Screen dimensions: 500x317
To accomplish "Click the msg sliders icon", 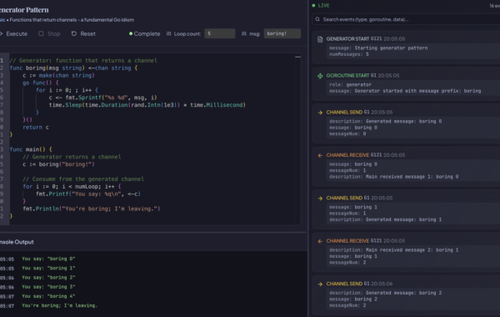I will (x=244, y=33).
